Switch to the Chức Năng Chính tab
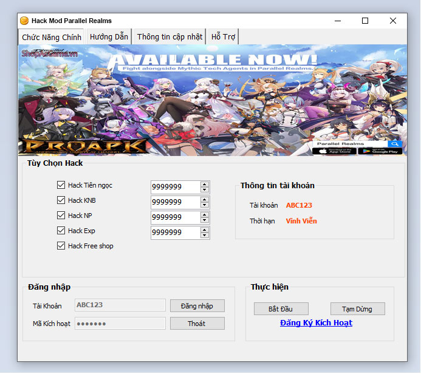The image size is (421, 374). (51, 37)
